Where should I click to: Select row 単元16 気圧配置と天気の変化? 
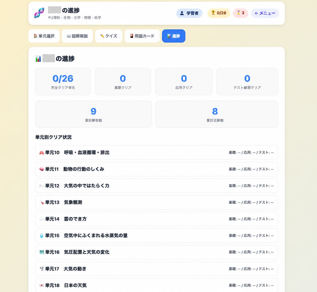(x=156, y=252)
